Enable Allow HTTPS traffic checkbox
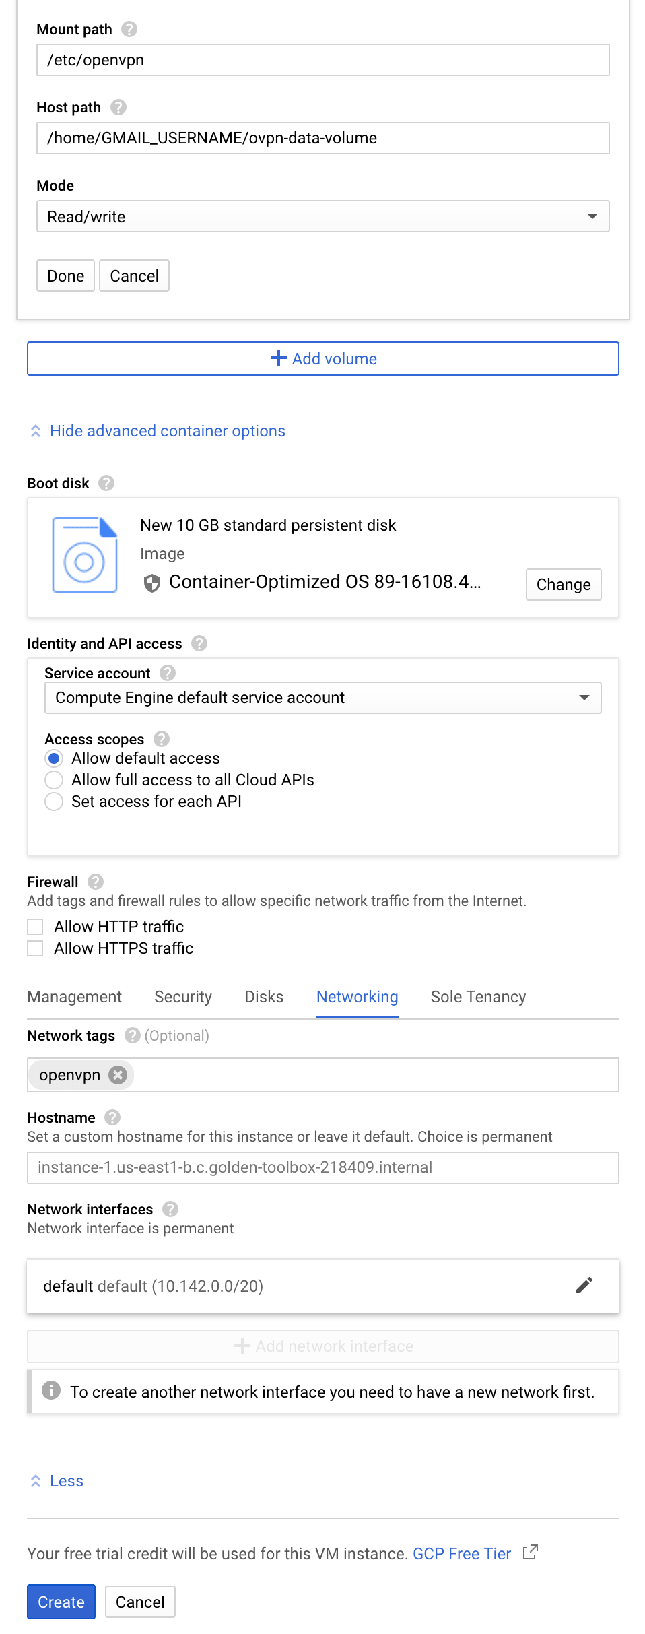Screen dimensions: 645x1634 click(x=36, y=948)
